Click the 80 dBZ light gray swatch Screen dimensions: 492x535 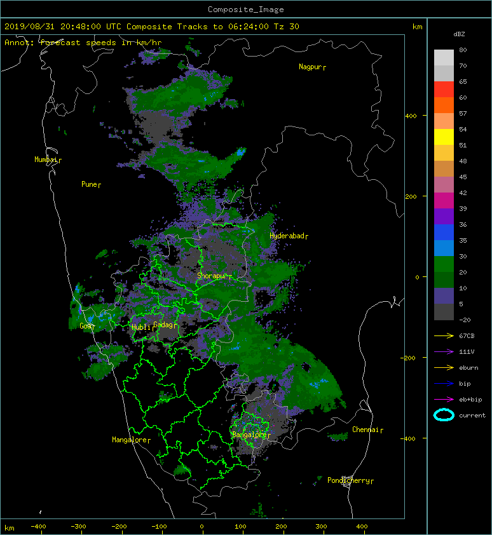[444, 57]
